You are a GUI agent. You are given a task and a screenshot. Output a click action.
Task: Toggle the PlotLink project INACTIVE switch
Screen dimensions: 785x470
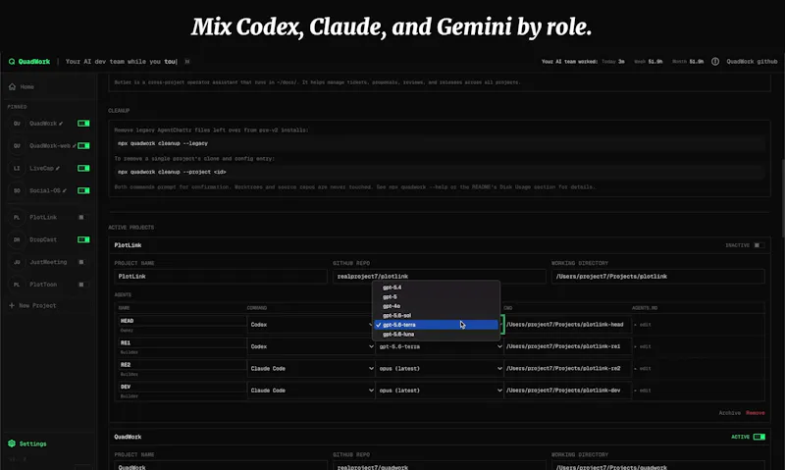click(x=759, y=245)
